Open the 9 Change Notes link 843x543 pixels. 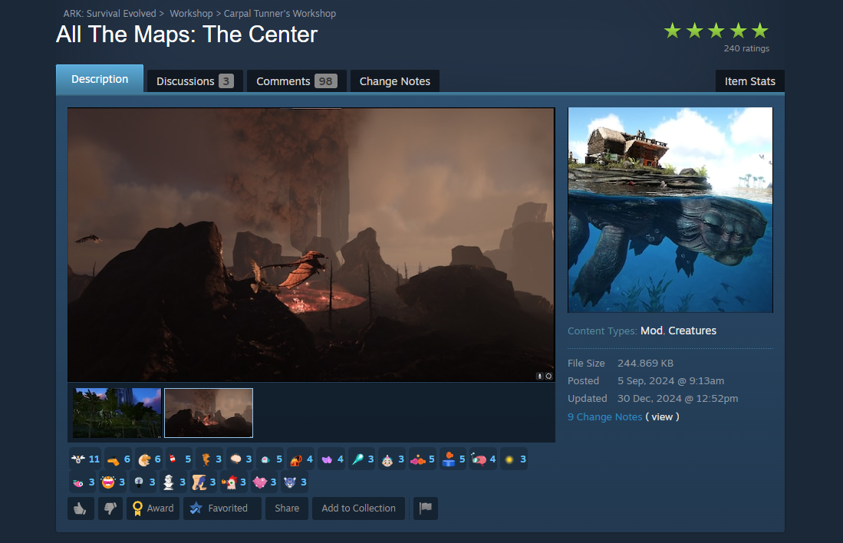(605, 416)
